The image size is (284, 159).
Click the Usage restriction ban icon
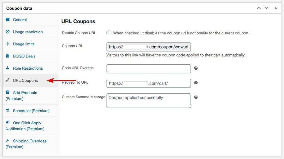pos(8,32)
